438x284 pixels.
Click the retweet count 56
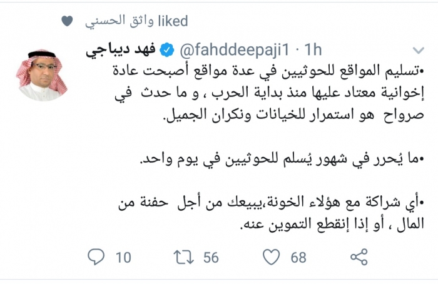click(x=211, y=256)
